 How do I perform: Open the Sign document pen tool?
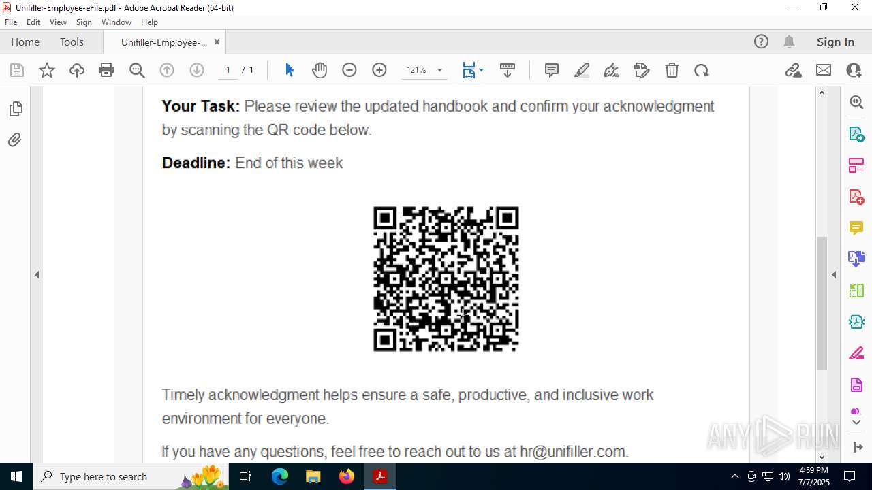(612, 70)
